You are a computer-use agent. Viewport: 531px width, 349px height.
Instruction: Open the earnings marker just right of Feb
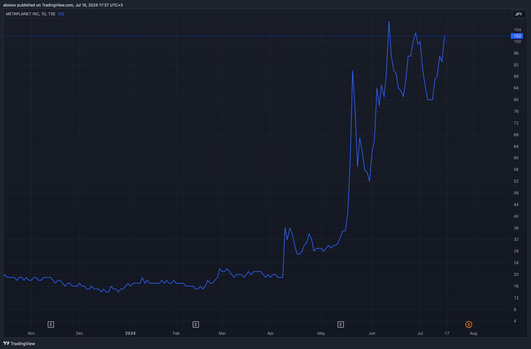pyautogui.click(x=196, y=324)
